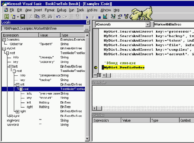Click the Copy toolbar icon
Image resolution: width=194 pixels, height=143 pixels.
coord(37,16)
